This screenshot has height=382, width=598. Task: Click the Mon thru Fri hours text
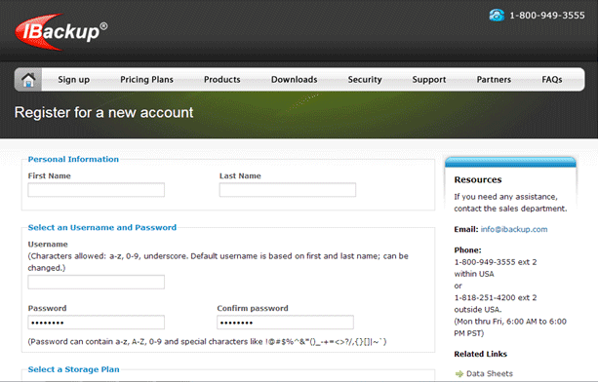tap(510, 327)
